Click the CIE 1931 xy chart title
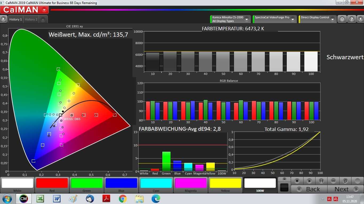 click(x=75, y=26)
